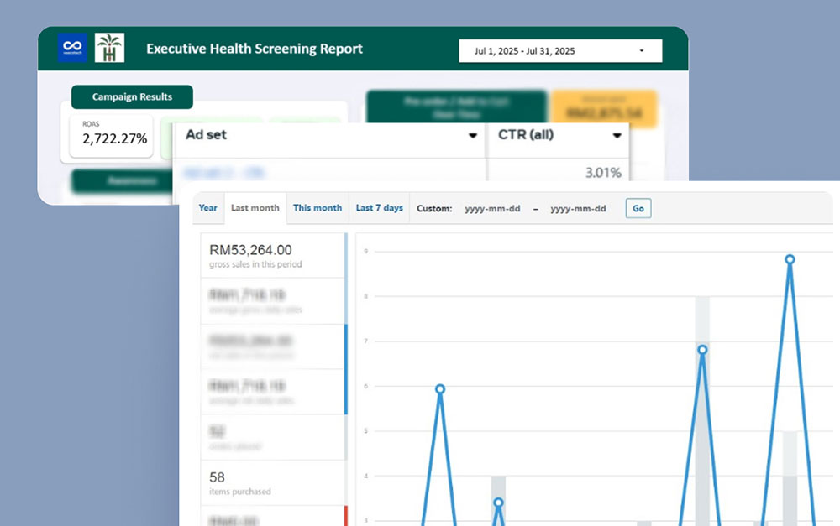The image size is (840, 526).
Task: Select the ROAS 2,722.27% card
Action: 106,133
